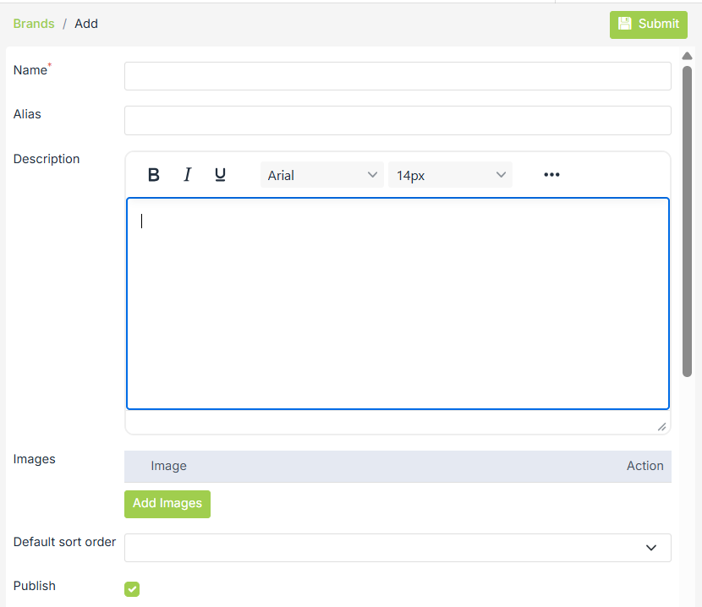The image size is (702, 607).
Task: Place cursor in the description text area
Action: coord(398,304)
